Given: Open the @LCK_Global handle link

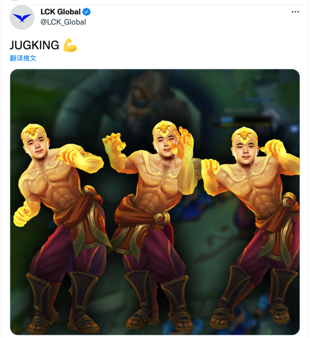Looking at the screenshot, I should 63,22.
